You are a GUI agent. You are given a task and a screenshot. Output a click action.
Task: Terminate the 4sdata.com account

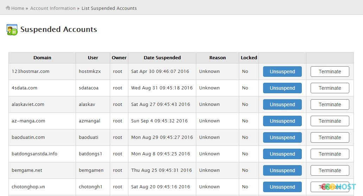330,88
